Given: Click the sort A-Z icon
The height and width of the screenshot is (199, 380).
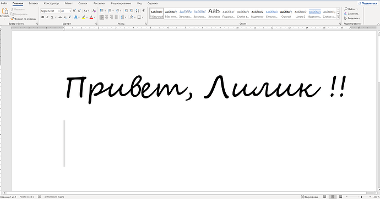Looking at the screenshot, I should (x=138, y=11).
